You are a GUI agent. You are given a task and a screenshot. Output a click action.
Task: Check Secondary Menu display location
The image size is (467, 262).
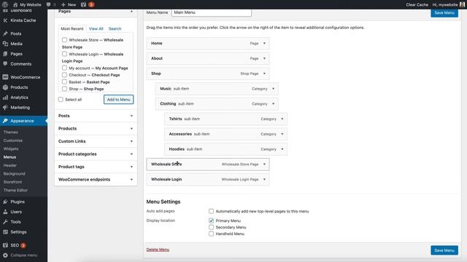pos(211,227)
